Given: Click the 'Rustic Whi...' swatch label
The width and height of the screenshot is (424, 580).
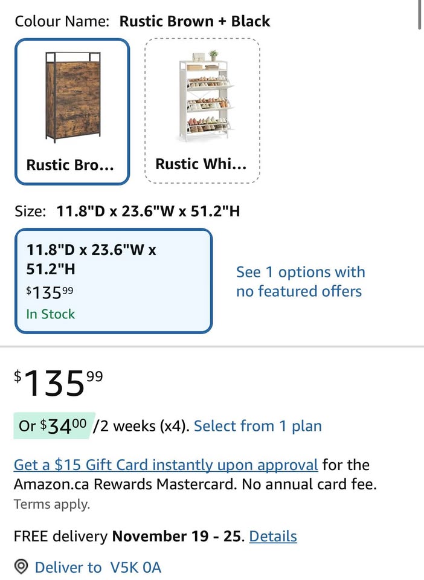Looking at the screenshot, I should coord(201,164).
